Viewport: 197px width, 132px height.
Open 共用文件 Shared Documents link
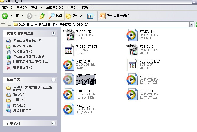[x=19, y=100]
